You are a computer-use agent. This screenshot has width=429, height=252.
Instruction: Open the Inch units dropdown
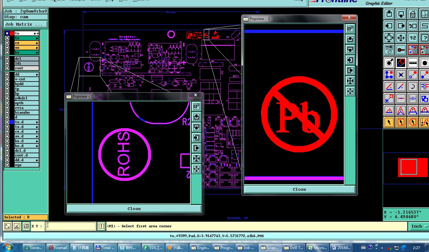[419, 226]
